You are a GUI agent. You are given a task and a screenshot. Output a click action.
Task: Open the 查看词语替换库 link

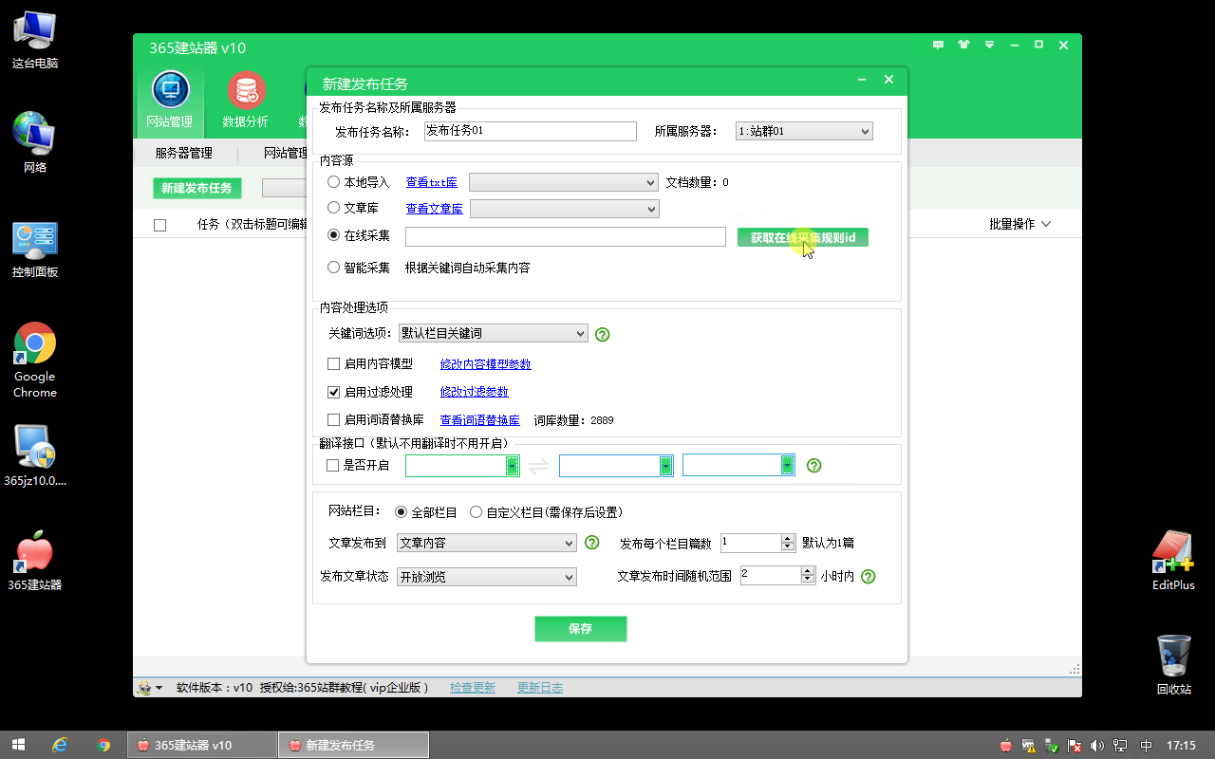[480, 420]
